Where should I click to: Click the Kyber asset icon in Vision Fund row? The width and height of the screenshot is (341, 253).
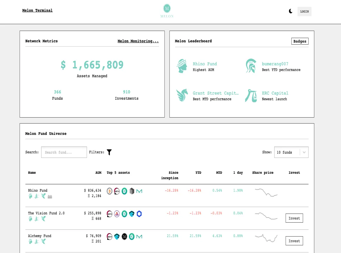point(124,214)
